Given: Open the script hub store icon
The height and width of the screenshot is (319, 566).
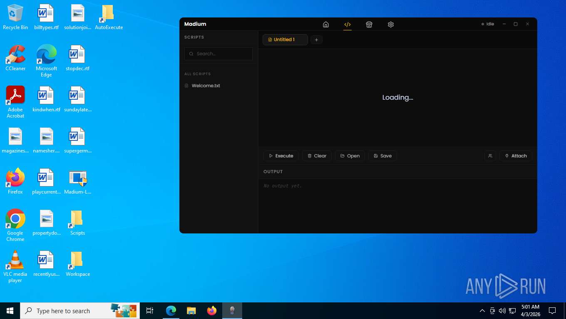Looking at the screenshot, I should pyautogui.click(x=369, y=25).
